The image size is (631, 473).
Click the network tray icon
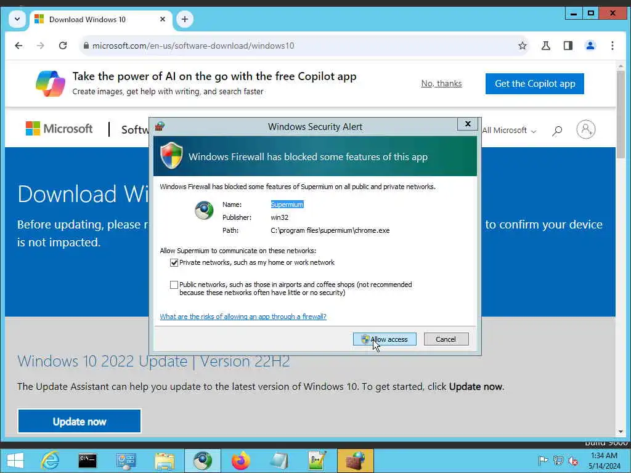(558, 460)
